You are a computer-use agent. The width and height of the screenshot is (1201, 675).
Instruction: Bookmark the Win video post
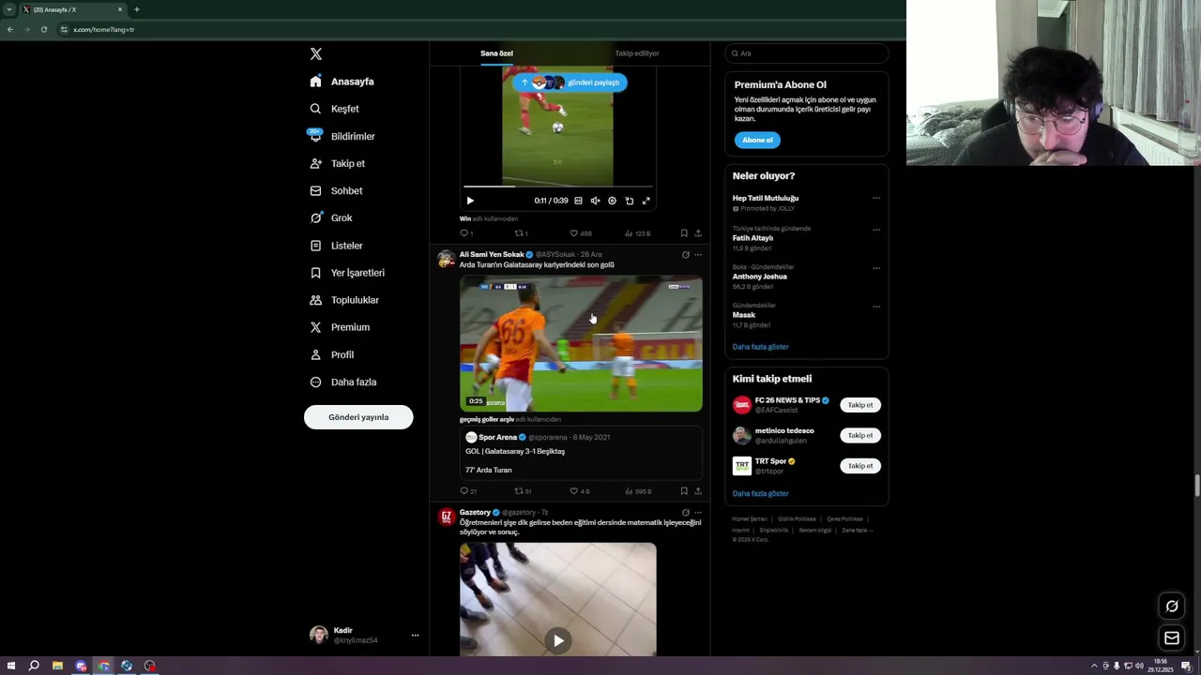pyautogui.click(x=684, y=233)
